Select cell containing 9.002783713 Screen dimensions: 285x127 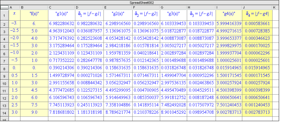pyautogui.click(x=229, y=113)
